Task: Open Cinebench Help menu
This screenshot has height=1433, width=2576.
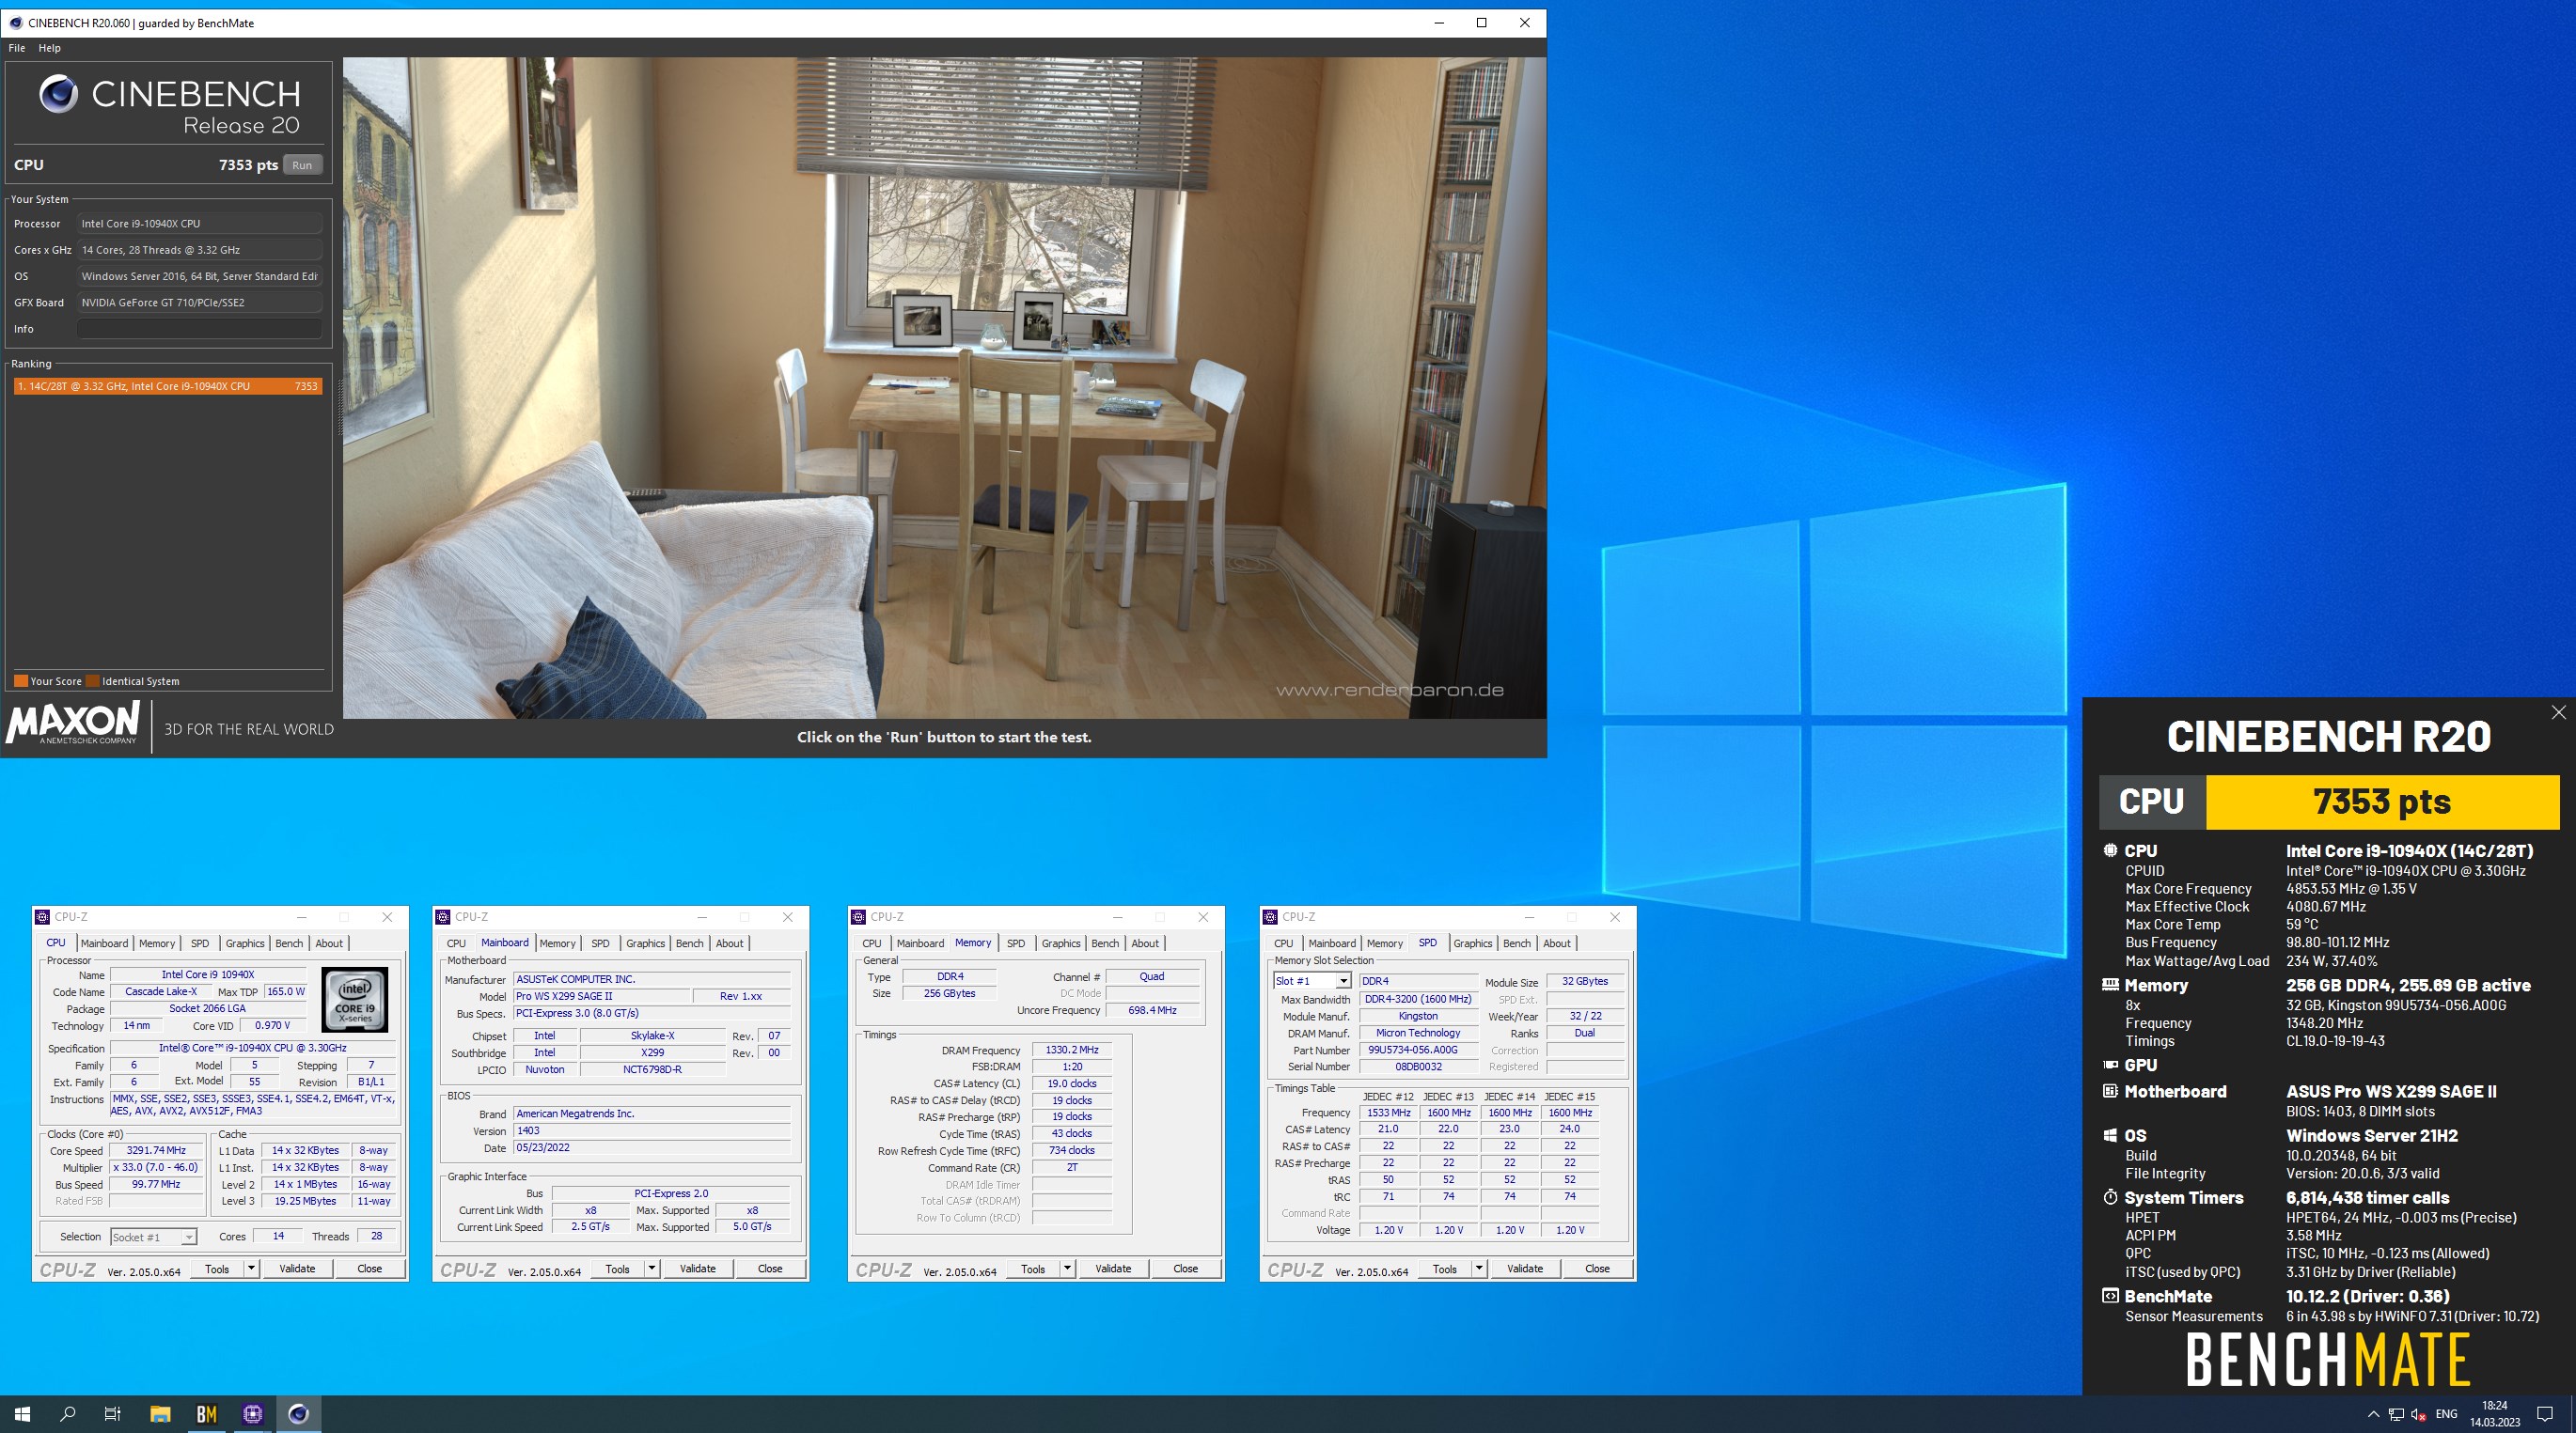Action: [x=49, y=48]
